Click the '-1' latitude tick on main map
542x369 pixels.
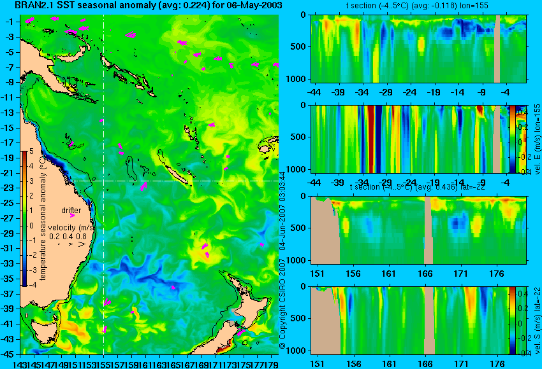(10, 22)
